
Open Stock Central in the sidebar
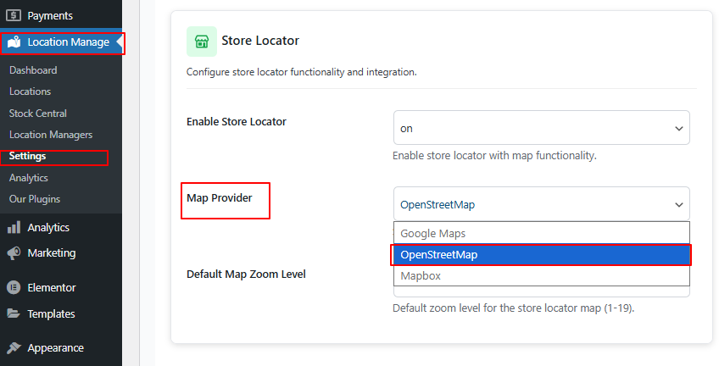pyautogui.click(x=38, y=114)
